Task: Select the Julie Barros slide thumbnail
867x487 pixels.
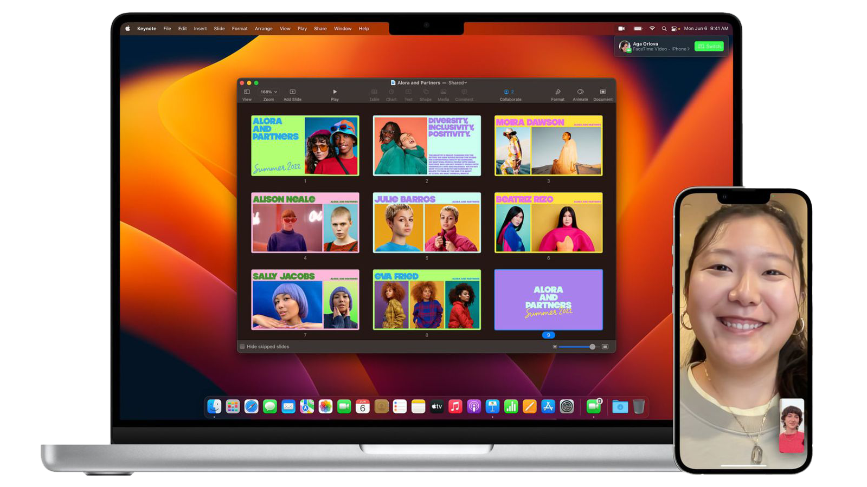Action: [x=427, y=223]
